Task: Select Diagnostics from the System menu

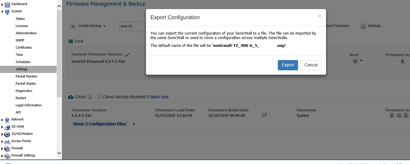Action: (x=24, y=91)
